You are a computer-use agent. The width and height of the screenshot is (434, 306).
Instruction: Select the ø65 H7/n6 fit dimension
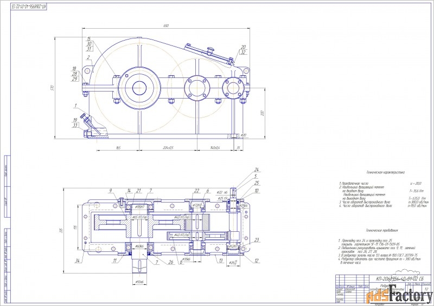click(x=139, y=218)
